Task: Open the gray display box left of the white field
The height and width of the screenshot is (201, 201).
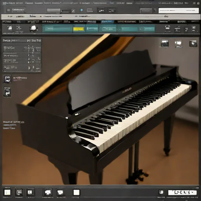Action: [146, 11]
